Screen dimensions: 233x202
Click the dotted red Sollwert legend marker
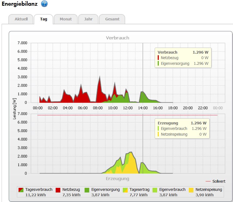208,181
